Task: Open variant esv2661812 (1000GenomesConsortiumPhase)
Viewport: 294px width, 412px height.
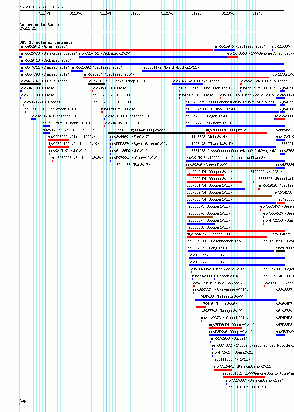Action: click(258, 374)
